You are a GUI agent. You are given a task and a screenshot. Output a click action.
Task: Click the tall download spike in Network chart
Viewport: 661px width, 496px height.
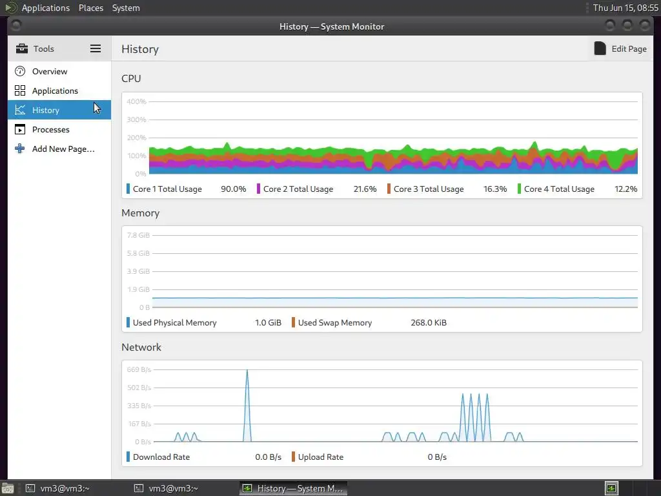pos(247,406)
